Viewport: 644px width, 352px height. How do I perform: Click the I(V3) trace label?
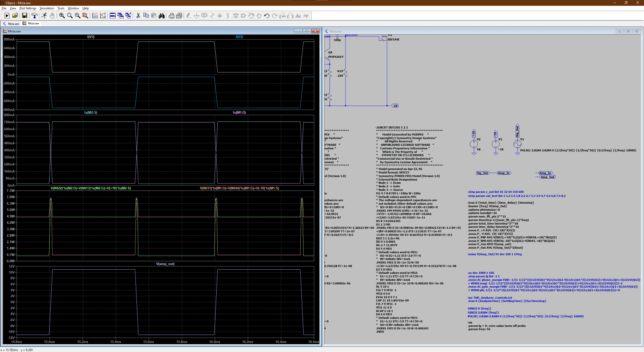[91, 37]
